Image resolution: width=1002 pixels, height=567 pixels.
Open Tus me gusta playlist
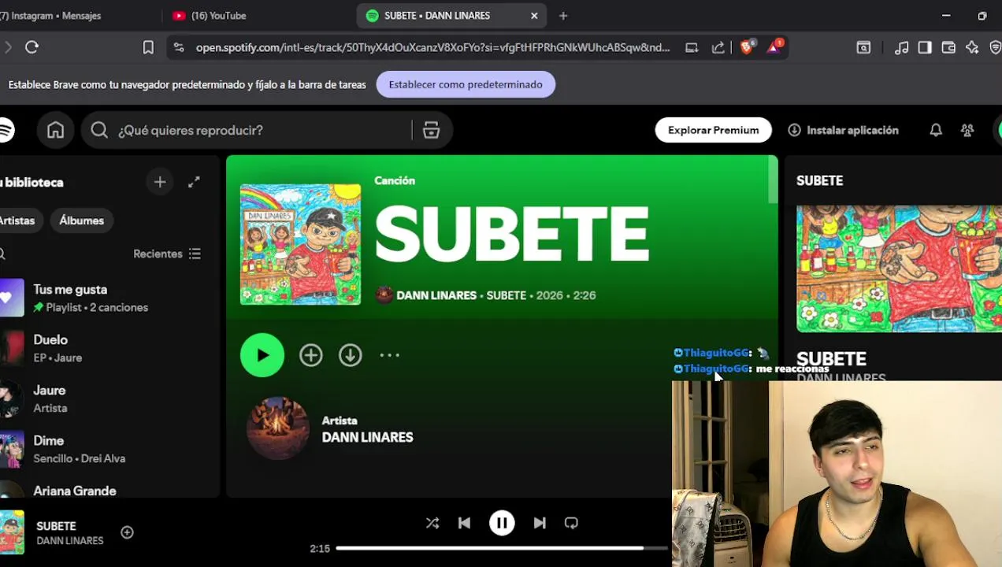point(106,298)
